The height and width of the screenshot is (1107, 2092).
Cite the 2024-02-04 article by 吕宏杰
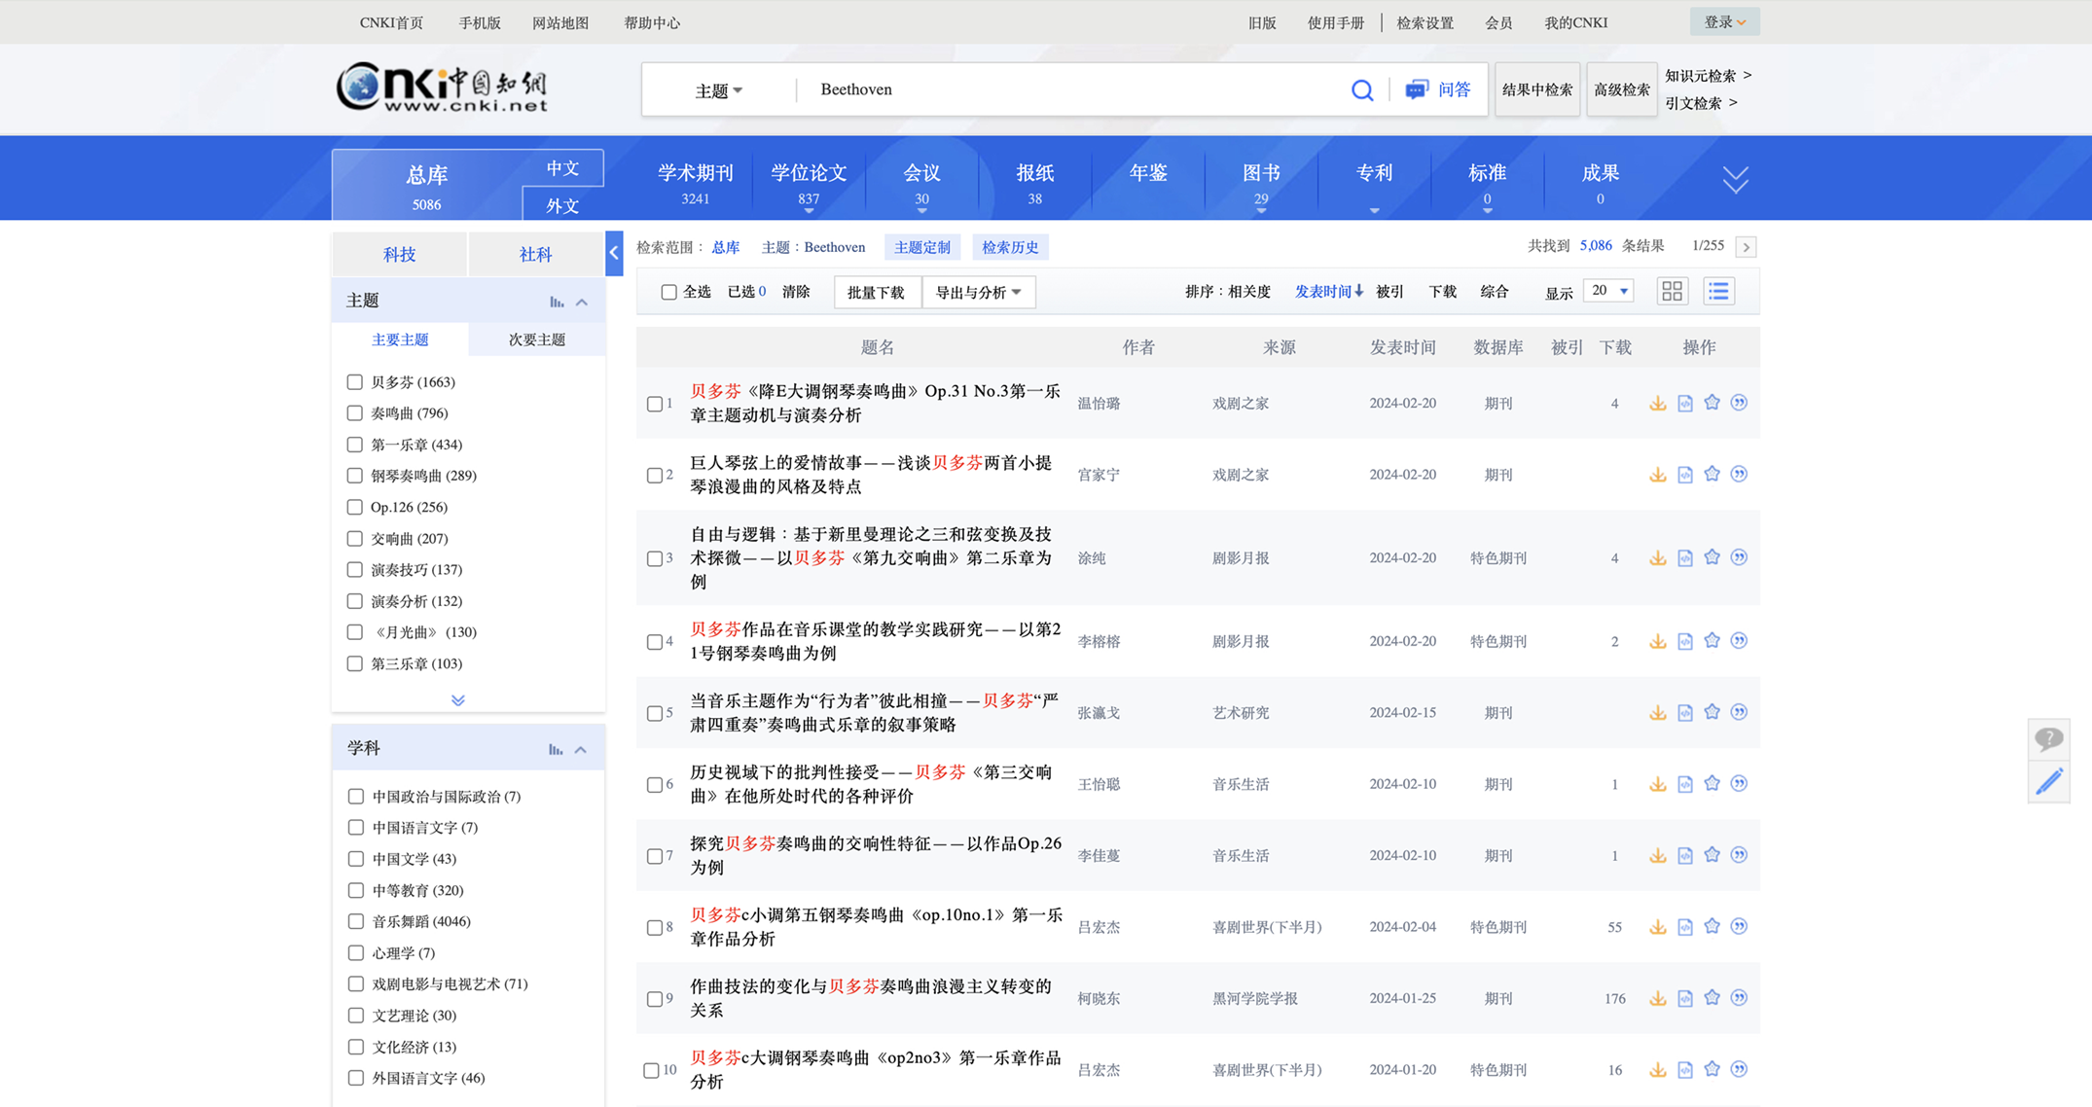pos(1739,927)
